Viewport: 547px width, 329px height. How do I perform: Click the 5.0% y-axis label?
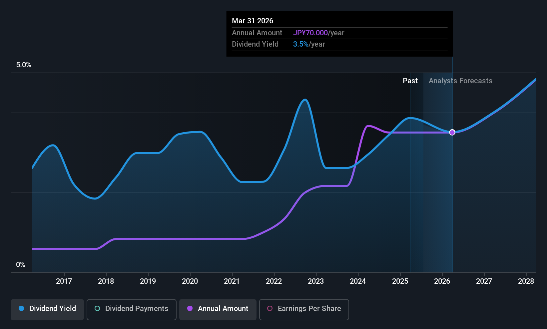[24, 65]
